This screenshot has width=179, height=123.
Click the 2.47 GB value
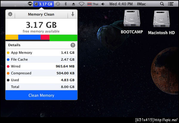pyautogui.click(x=68, y=60)
